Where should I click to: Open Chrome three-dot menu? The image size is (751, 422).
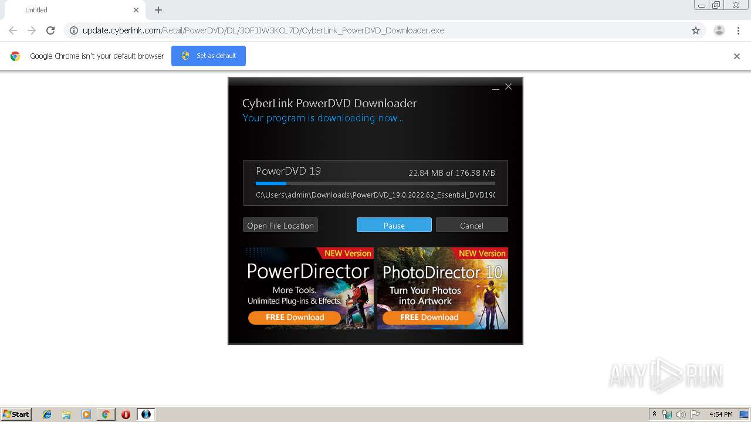[x=739, y=30]
